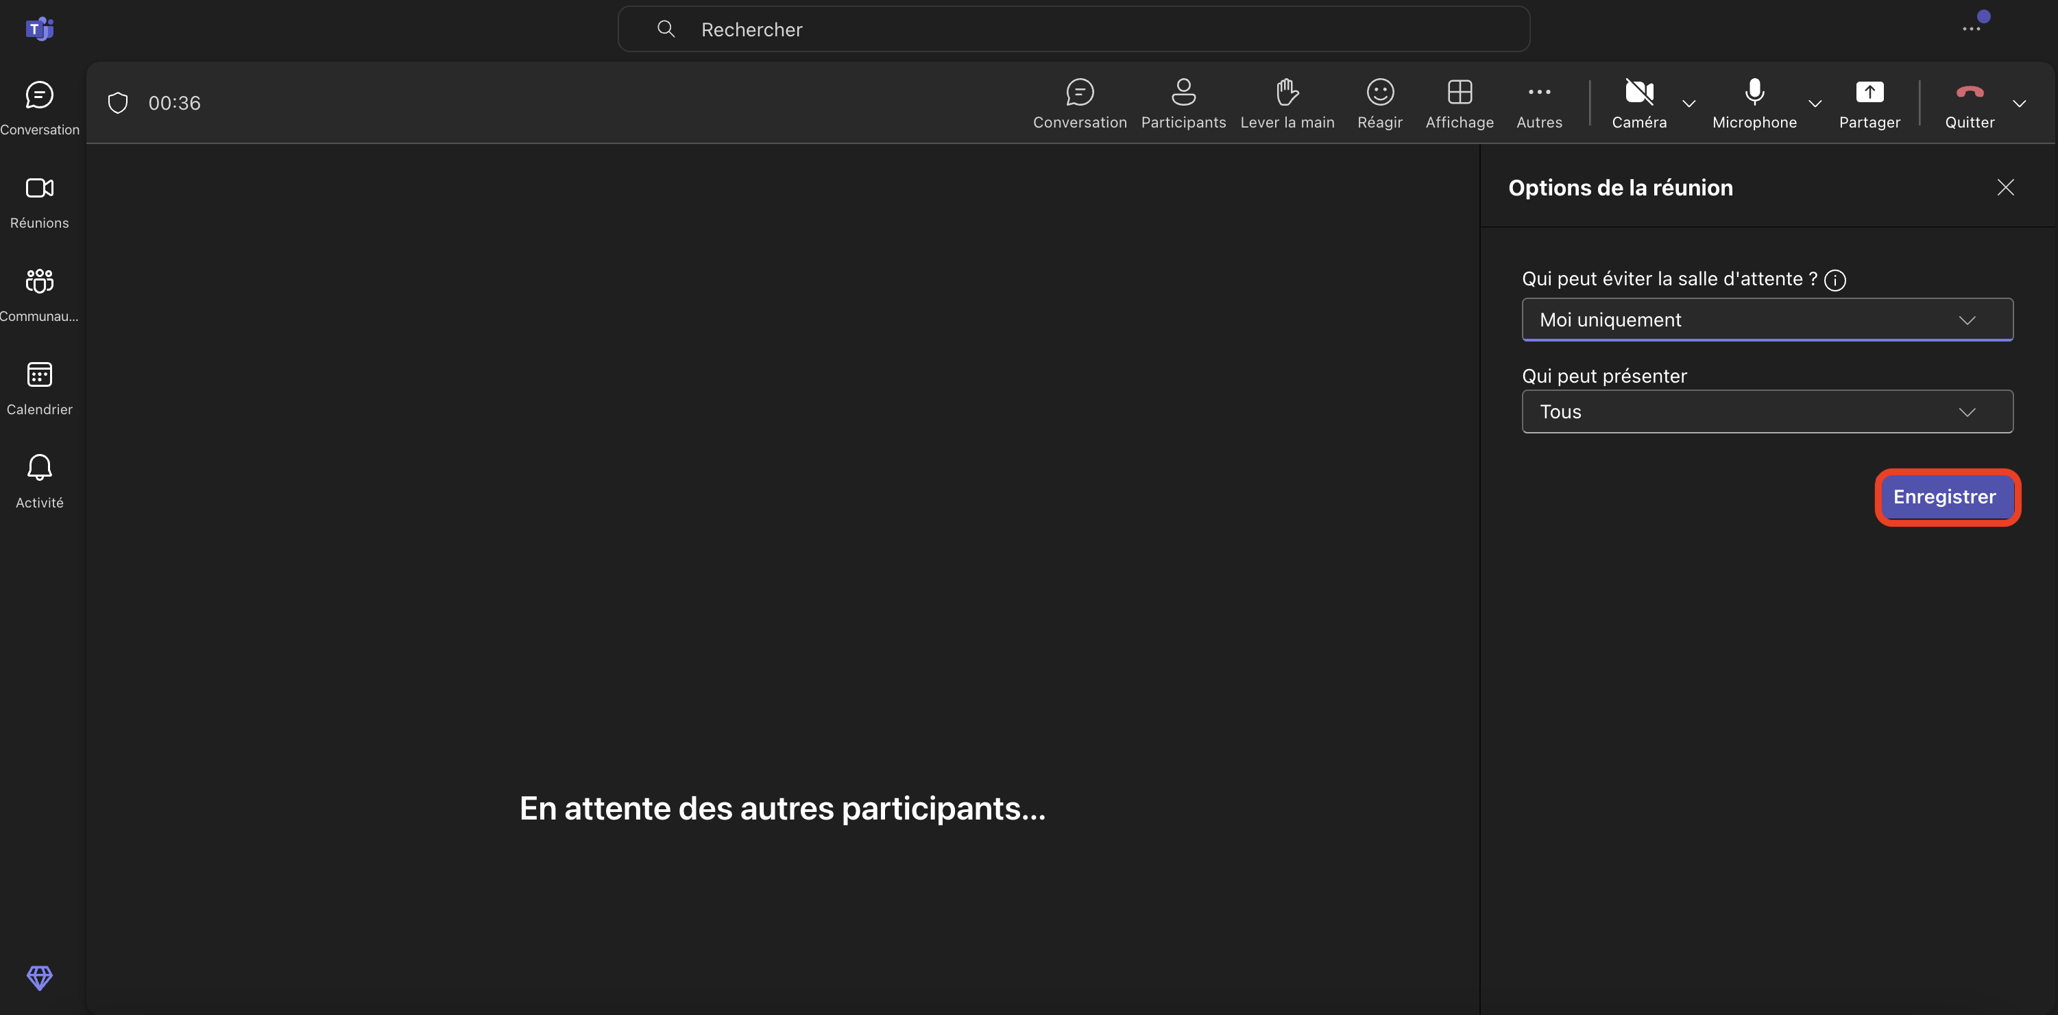The image size is (2058, 1015).
Task: Show the Participants panel
Action: pos(1183,102)
